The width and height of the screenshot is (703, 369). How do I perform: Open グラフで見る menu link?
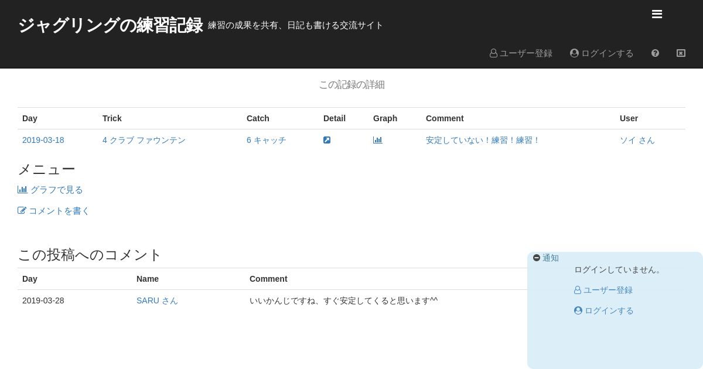50,190
